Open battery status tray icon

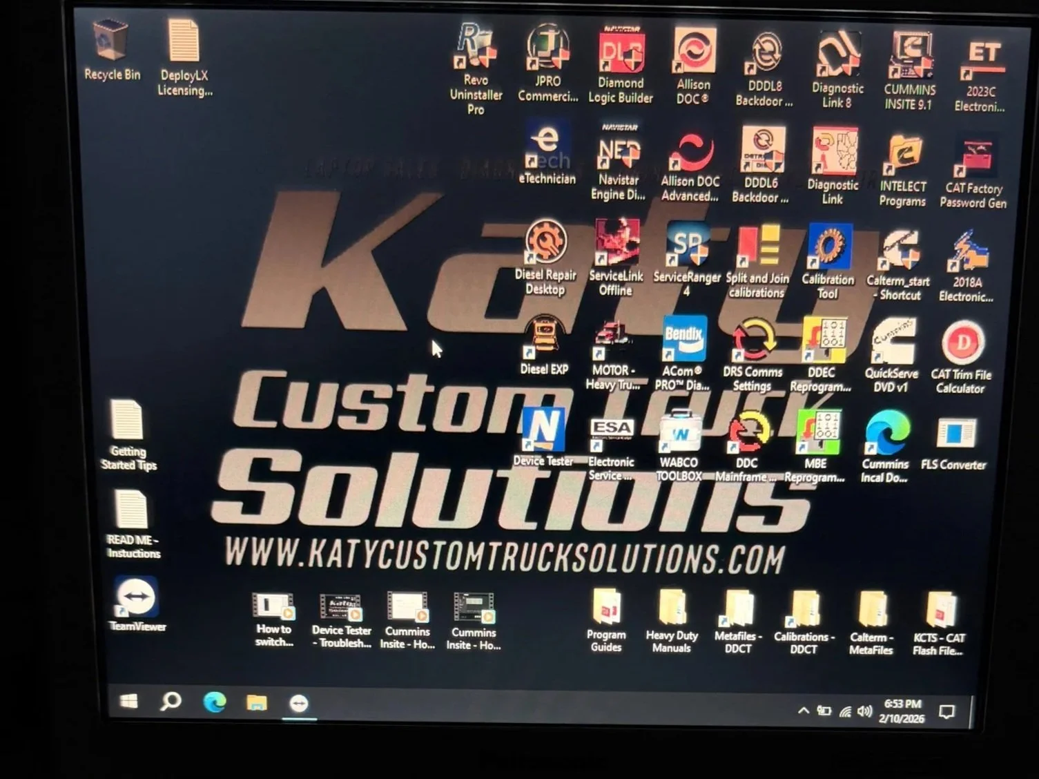[x=824, y=711]
